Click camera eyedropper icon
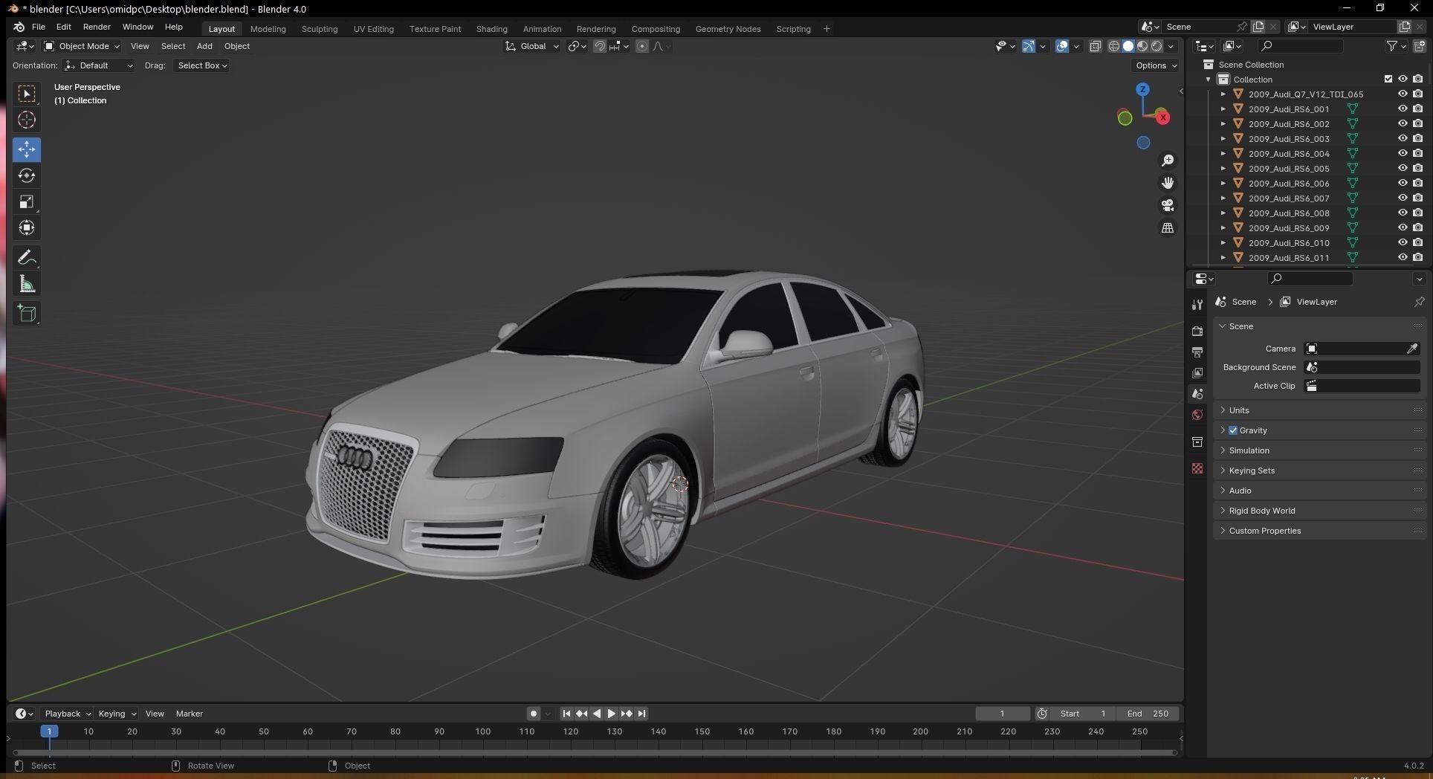1433x779 pixels. (1412, 349)
